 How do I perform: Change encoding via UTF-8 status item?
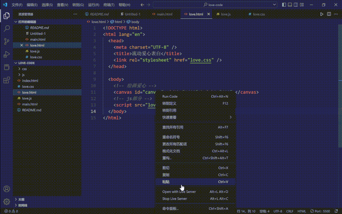coord(278,211)
